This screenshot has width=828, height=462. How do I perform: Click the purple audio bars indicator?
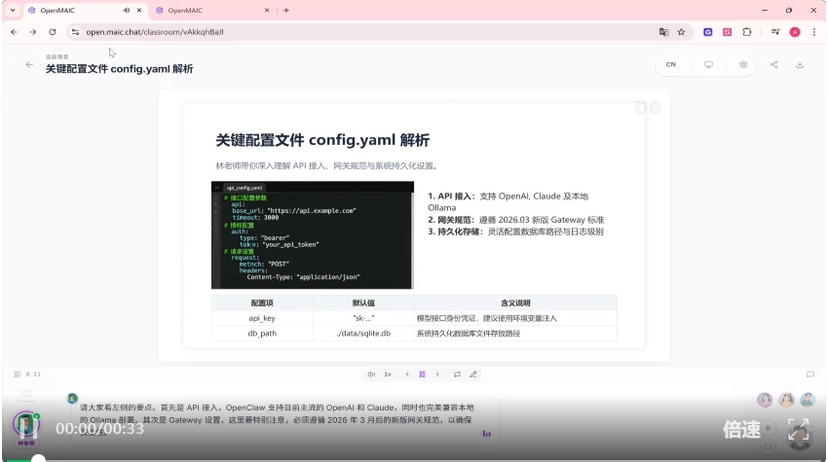point(486,434)
